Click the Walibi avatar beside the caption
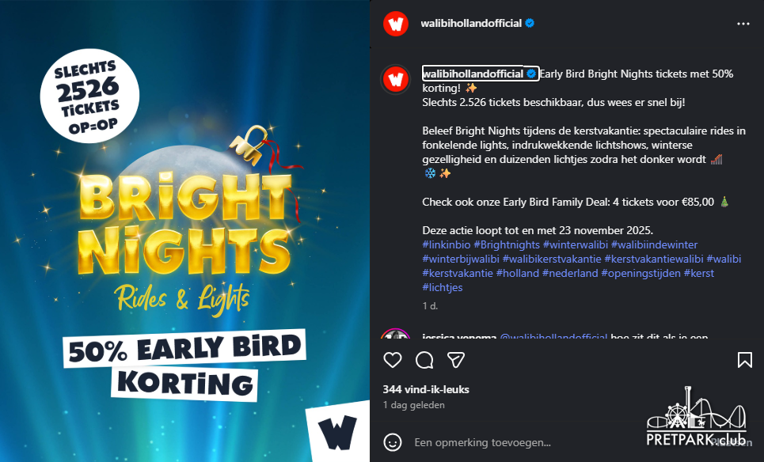This screenshot has width=764, height=462. 396,79
